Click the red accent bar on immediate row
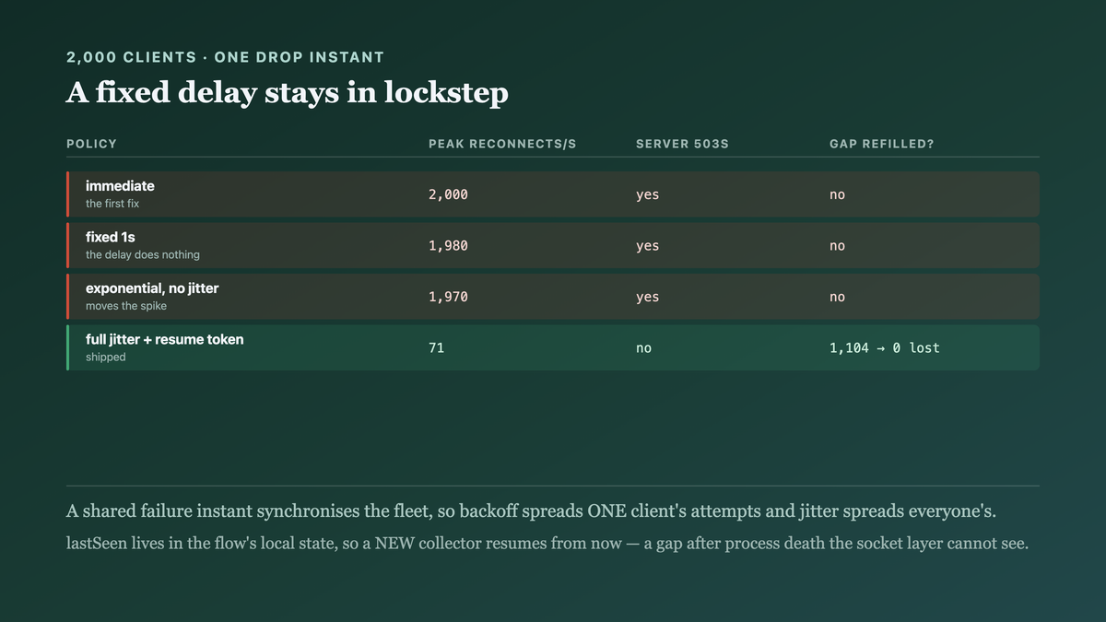Viewport: 1106px width, 622px height. [x=67, y=194]
